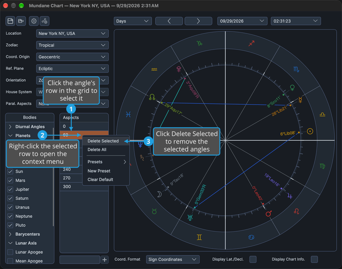This screenshot has width=342, height=269.
Task: Expand the Barycenters group
Action: pos(10,234)
